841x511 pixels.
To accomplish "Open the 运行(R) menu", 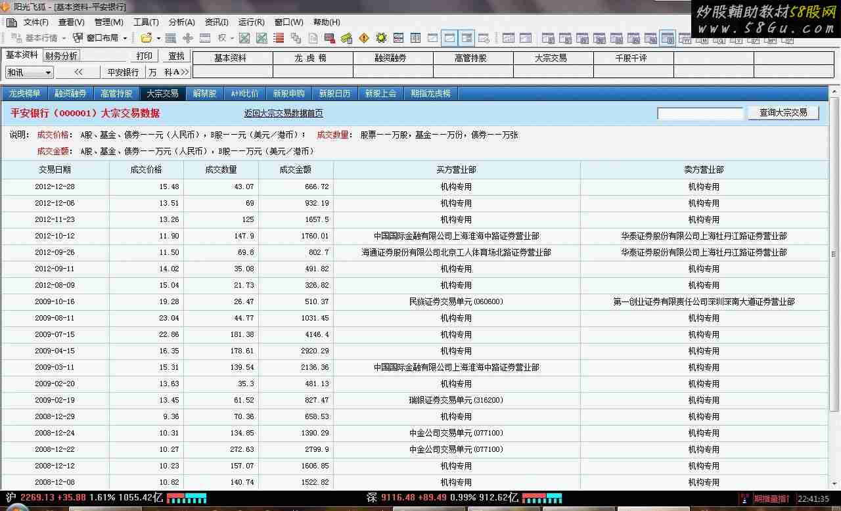I will coord(252,22).
